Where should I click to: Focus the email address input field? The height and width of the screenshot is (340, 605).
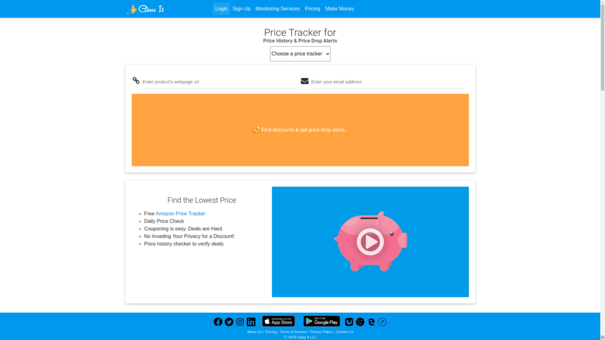coord(388,82)
